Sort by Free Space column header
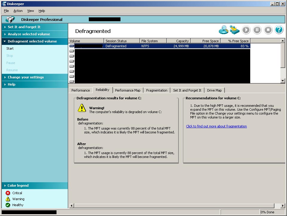 click(x=206, y=41)
